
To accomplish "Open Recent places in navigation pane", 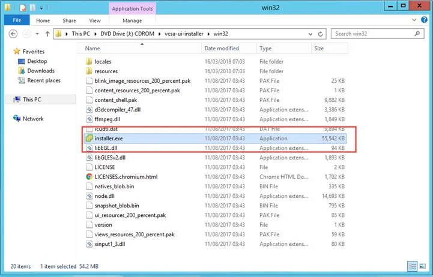I will (44, 80).
